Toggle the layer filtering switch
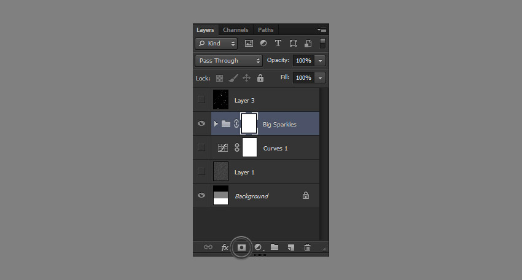The height and width of the screenshot is (280, 522). pyautogui.click(x=322, y=43)
